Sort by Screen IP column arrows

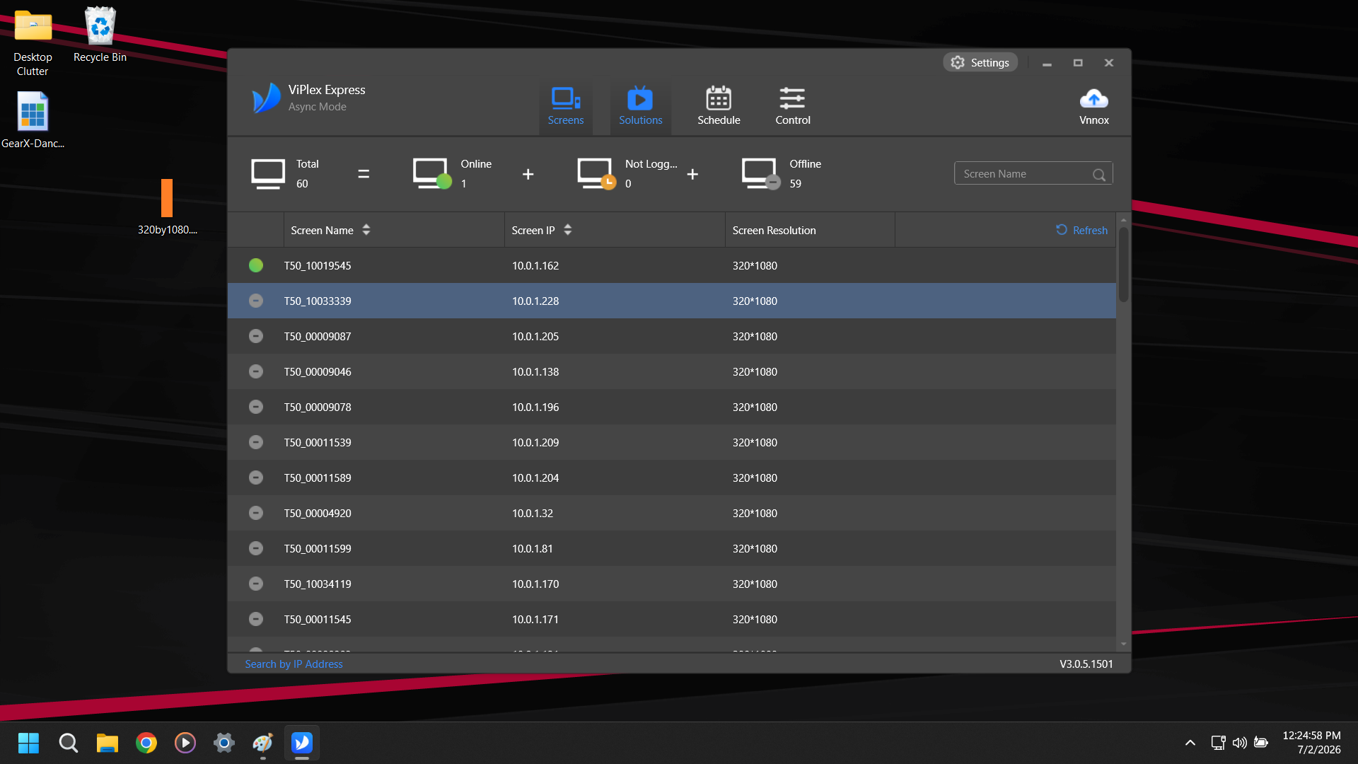pyautogui.click(x=568, y=230)
